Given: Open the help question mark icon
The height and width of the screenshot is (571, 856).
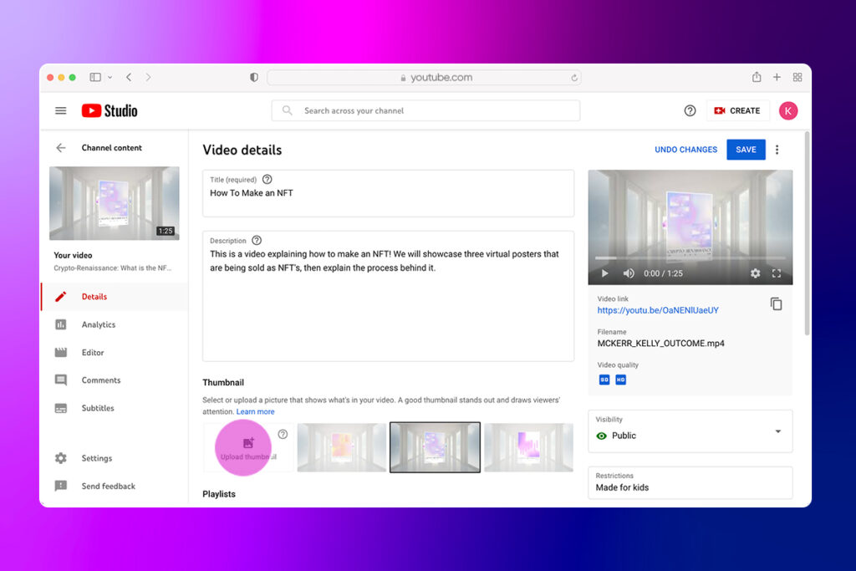Looking at the screenshot, I should click(x=690, y=110).
